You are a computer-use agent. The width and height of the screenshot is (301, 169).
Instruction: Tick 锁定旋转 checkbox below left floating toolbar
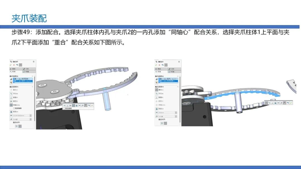64,108
